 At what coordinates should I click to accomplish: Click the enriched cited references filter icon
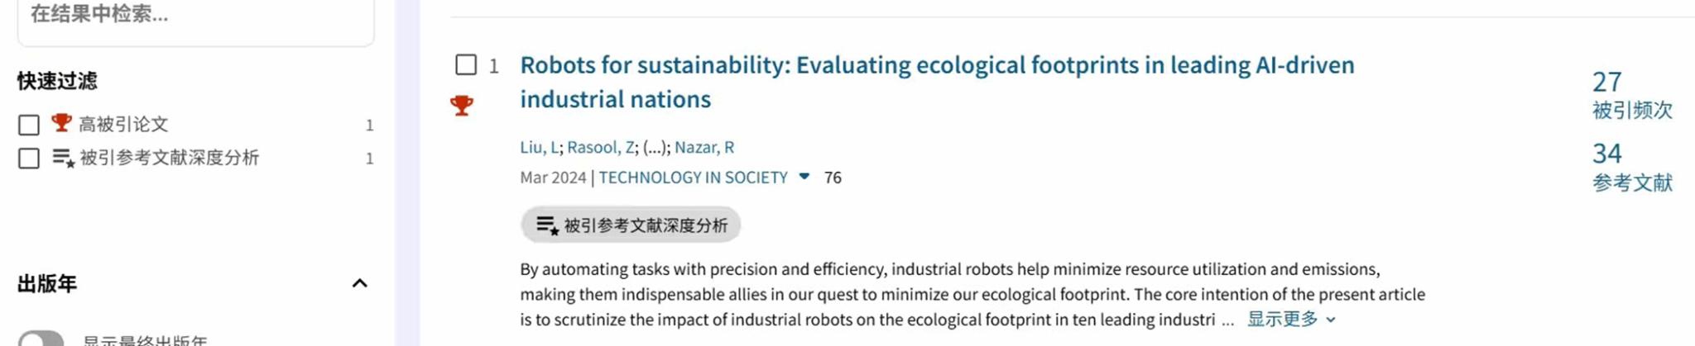coord(64,157)
